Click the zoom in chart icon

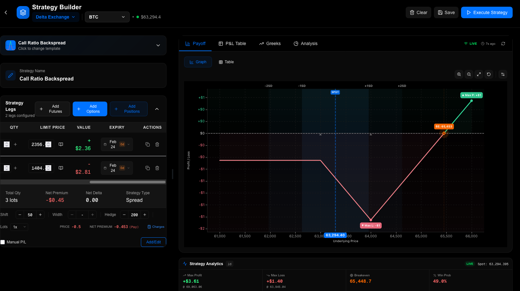pyautogui.click(x=459, y=74)
